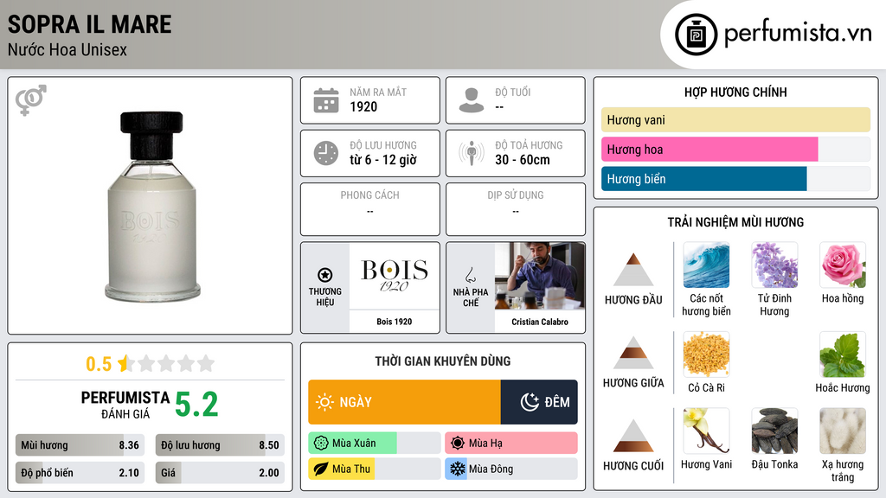Click the Độ lưu hương 8.50 score bar

tap(221, 445)
